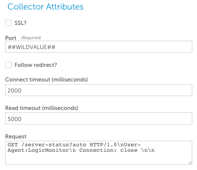Click the 'Collector Attributes' heading
The height and width of the screenshot is (170, 197).
[45, 7]
